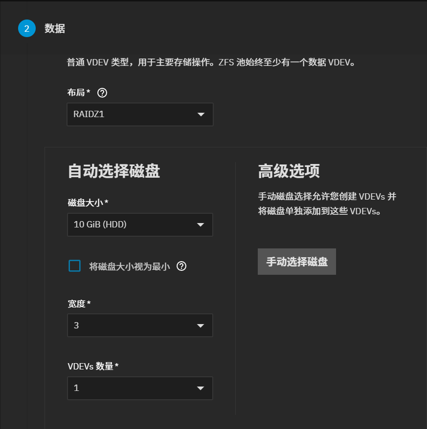The width and height of the screenshot is (427, 429).
Task: Click the blue step 2 circle icon
Action: click(27, 29)
